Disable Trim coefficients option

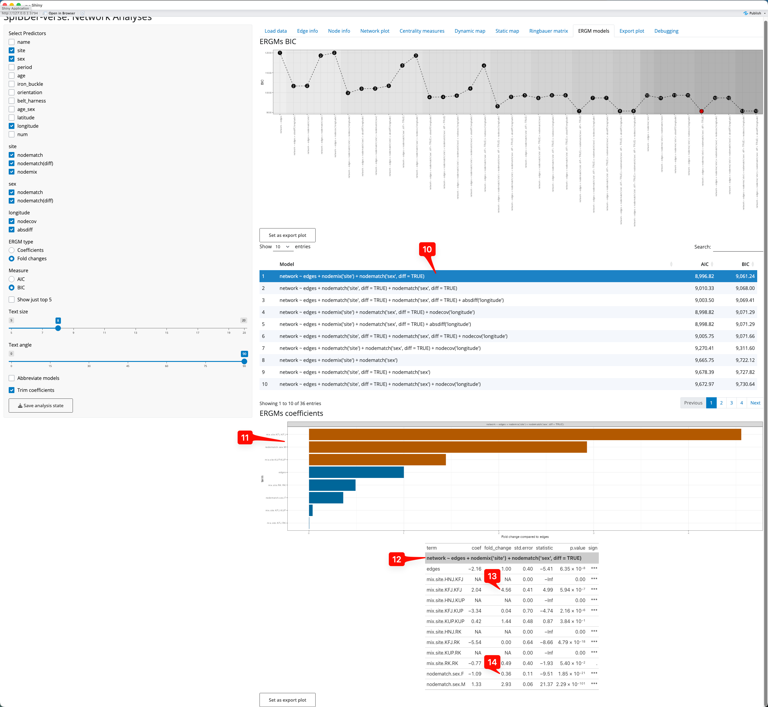(x=11, y=390)
